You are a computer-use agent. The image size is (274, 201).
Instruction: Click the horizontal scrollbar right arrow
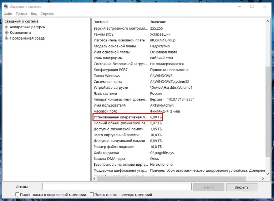tap(263, 179)
